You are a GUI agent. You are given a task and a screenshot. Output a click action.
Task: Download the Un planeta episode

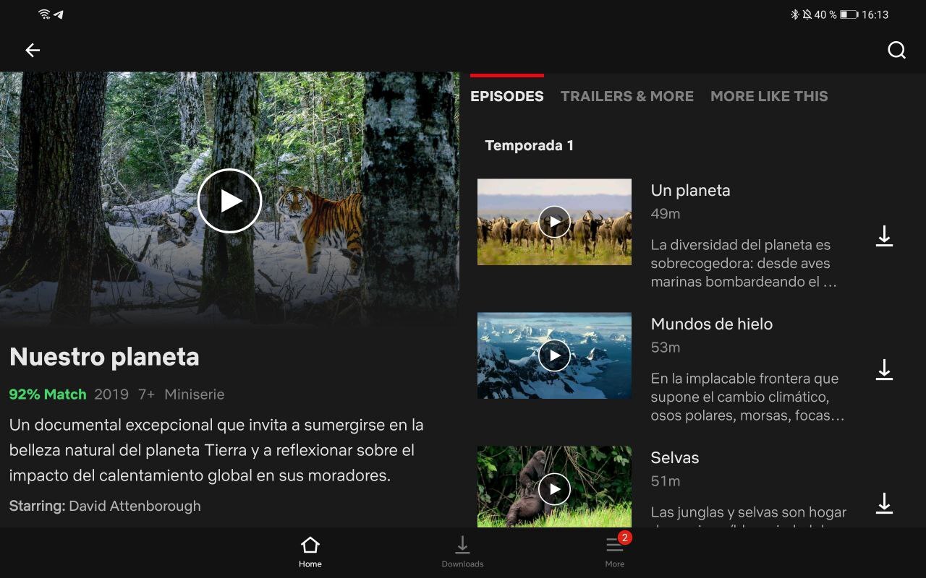pyautogui.click(x=884, y=236)
